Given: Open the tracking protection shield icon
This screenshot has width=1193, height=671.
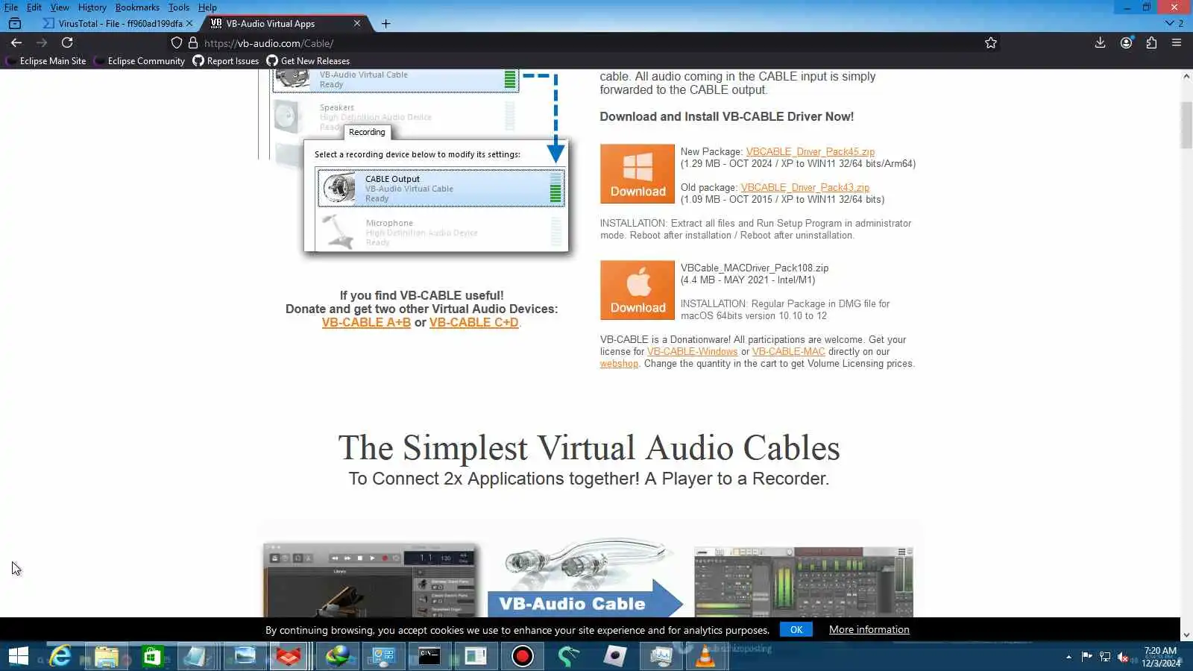Looking at the screenshot, I should [177, 42].
